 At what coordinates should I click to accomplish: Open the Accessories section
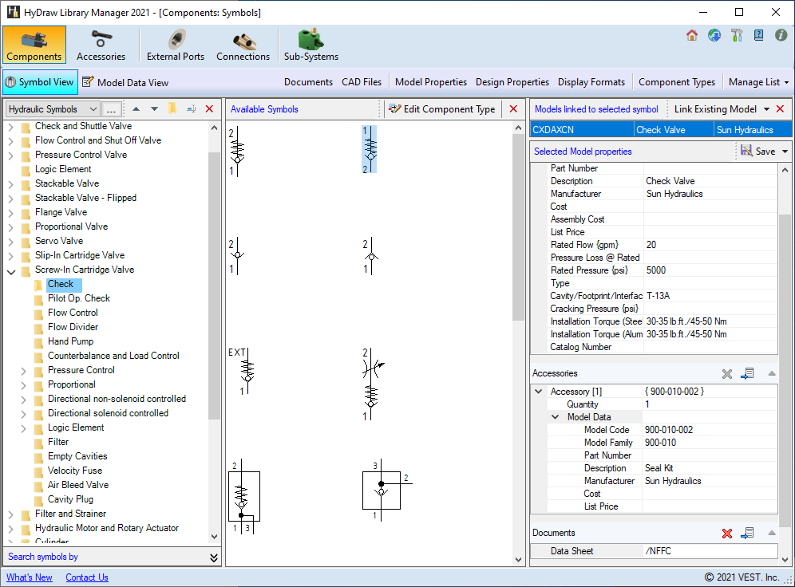[101, 45]
